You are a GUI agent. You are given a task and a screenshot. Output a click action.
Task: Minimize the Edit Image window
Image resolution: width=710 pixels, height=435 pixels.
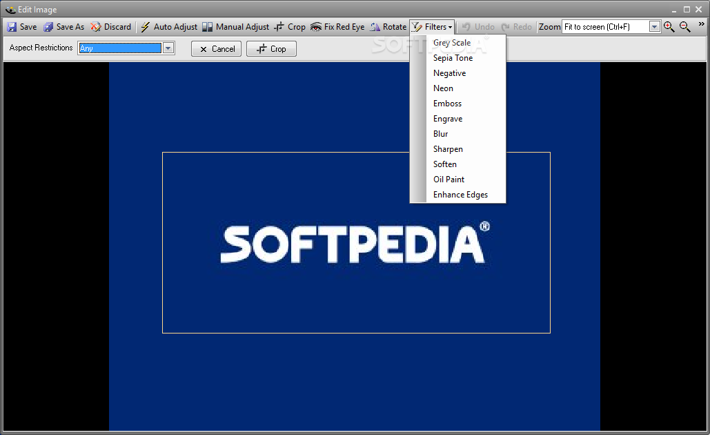(673, 10)
